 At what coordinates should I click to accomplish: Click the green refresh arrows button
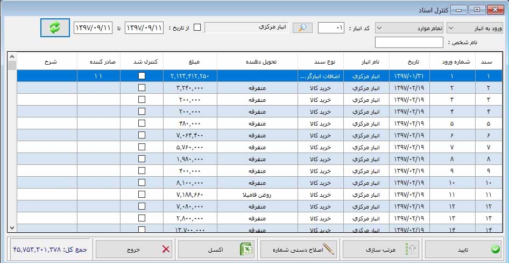(x=55, y=28)
